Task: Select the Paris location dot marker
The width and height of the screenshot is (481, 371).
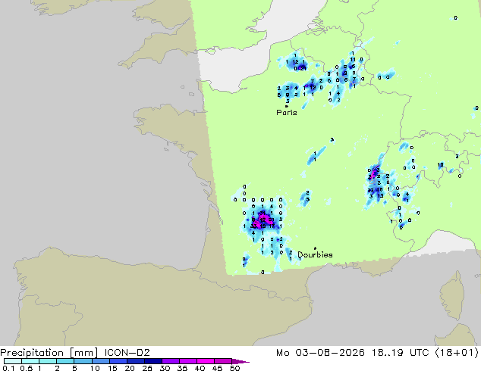Action: [x=287, y=106]
